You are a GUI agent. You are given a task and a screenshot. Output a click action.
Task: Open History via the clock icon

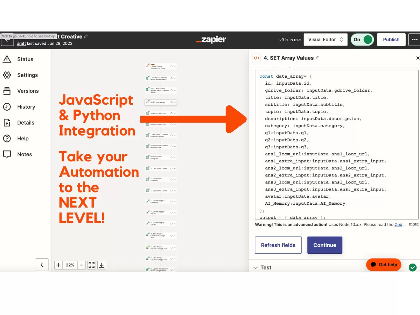click(x=7, y=107)
